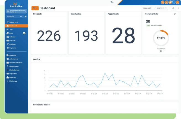Viewport: 181px width, 119px height.
Task: Click the person icon beside Search
Action: pos(26,17)
